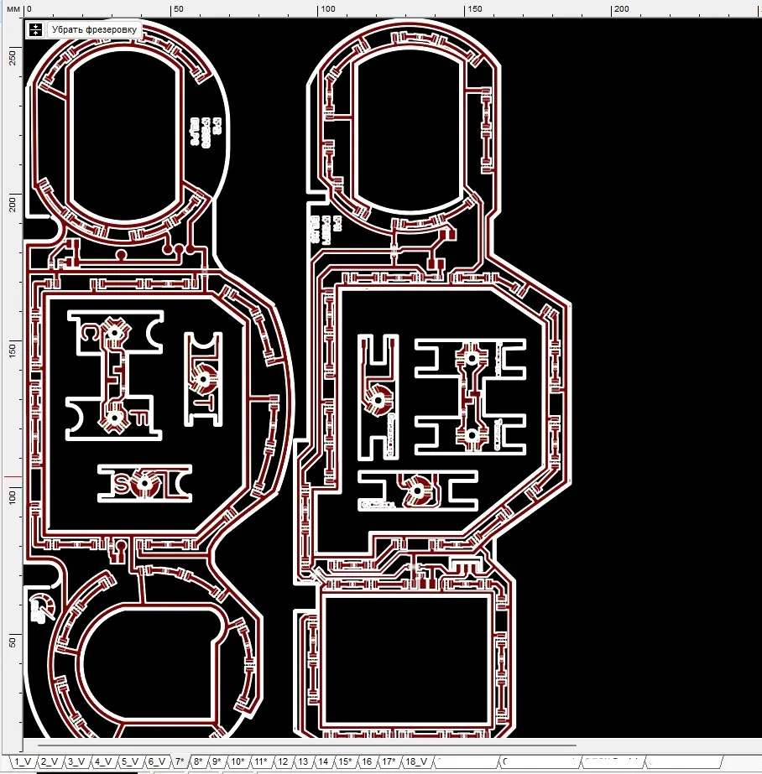Open the 6_V tab
The height and width of the screenshot is (774, 762).
click(x=155, y=762)
